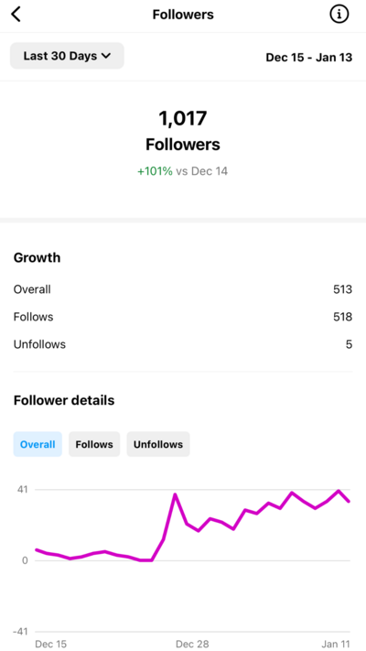Open the Last 30 Days dropdown

tap(67, 56)
